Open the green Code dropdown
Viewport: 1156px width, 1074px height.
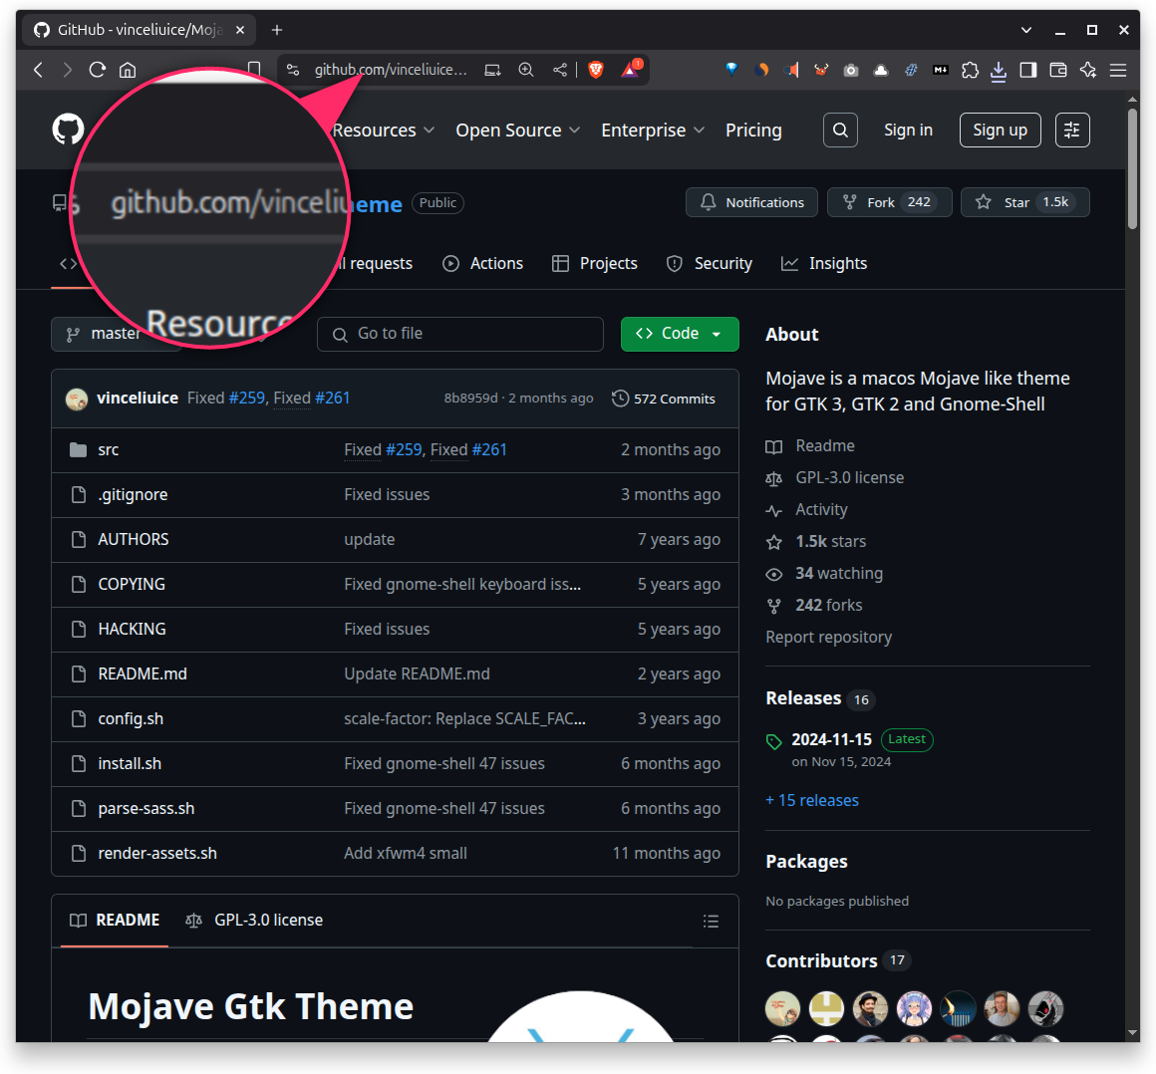(680, 334)
